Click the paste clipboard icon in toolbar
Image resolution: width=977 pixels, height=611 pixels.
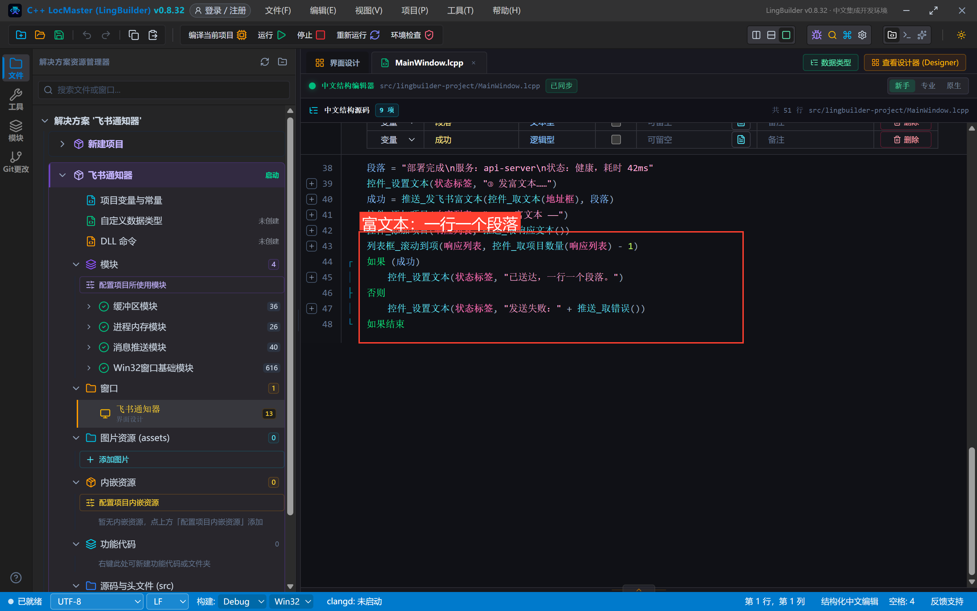(153, 35)
